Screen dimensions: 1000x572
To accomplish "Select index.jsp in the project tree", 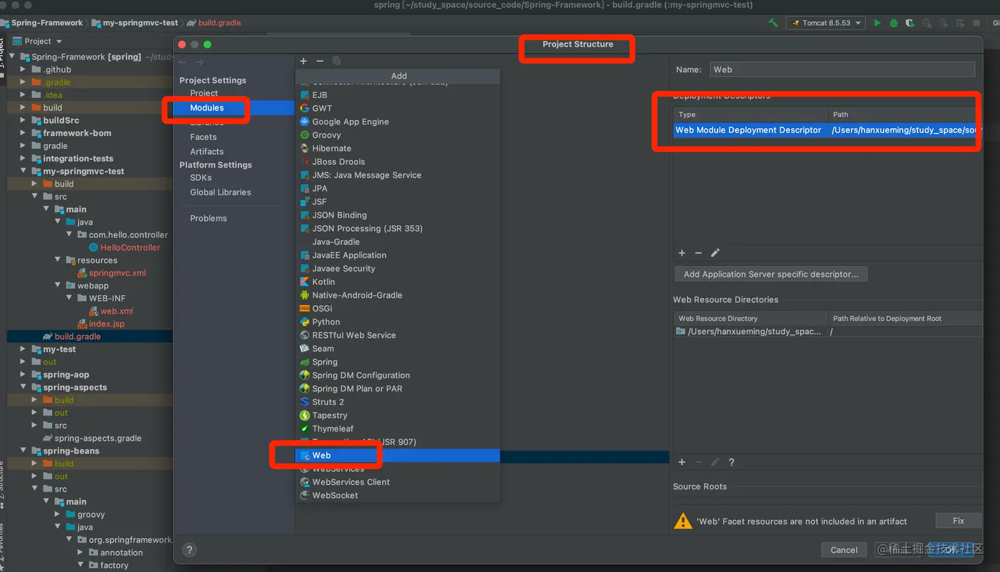I will click(x=106, y=324).
